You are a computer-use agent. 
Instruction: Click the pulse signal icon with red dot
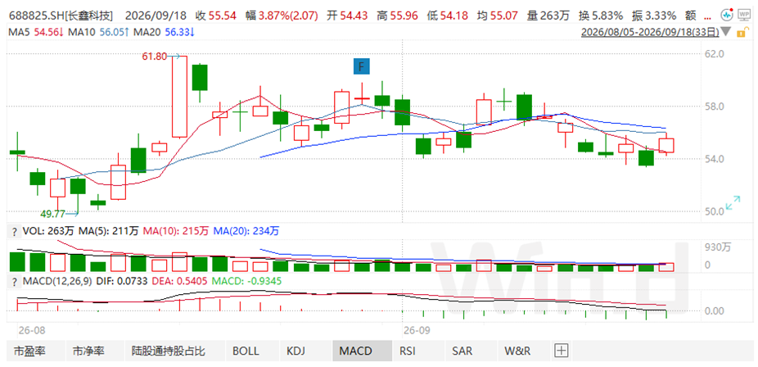tap(726, 16)
